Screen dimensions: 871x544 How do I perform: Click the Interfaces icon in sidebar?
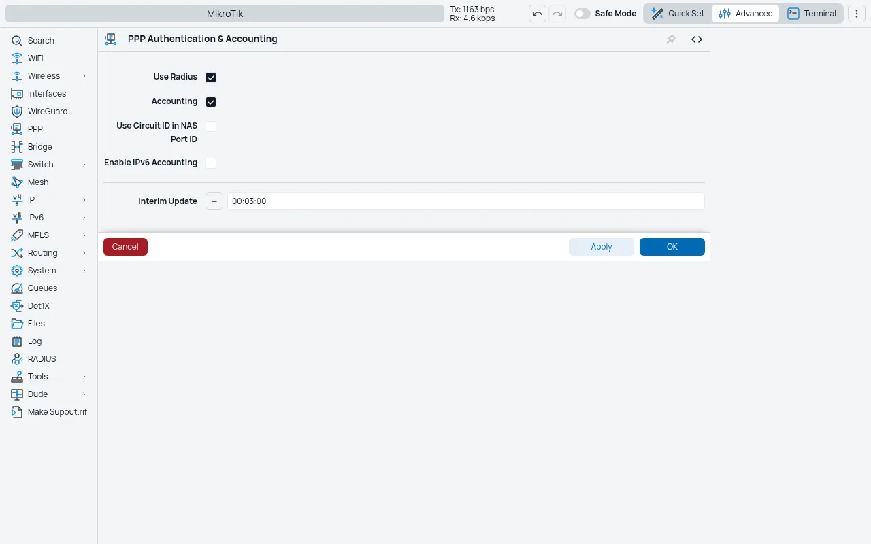(17, 94)
